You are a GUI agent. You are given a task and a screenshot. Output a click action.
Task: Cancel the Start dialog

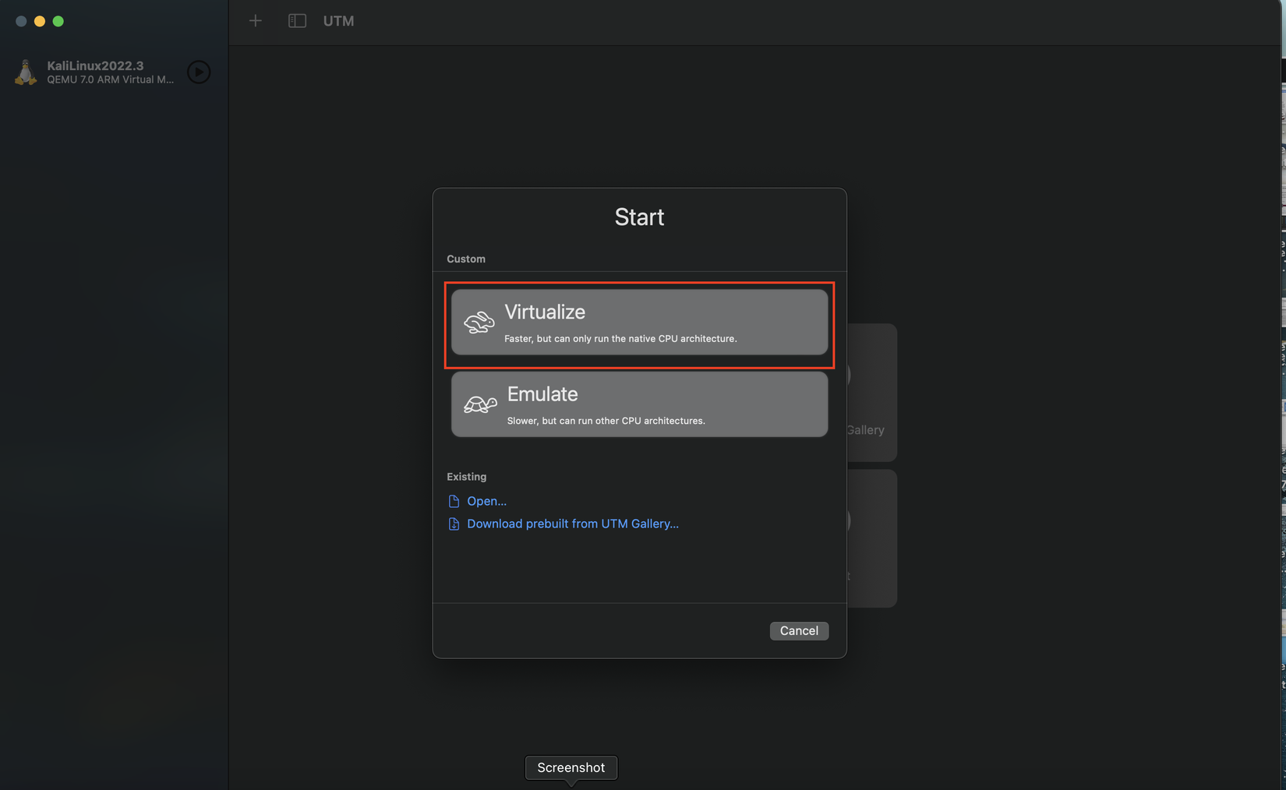click(799, 630)
